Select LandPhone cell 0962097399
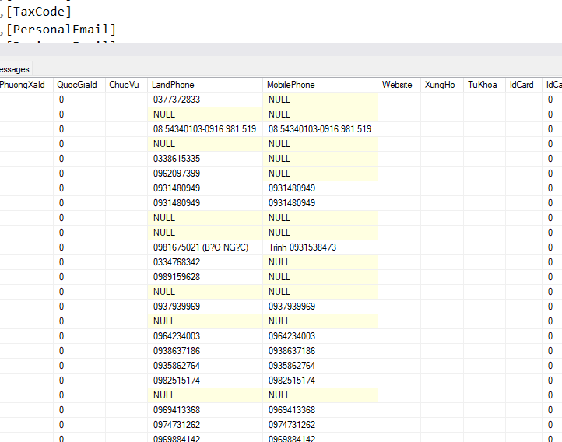 click(x=177, y=174)
